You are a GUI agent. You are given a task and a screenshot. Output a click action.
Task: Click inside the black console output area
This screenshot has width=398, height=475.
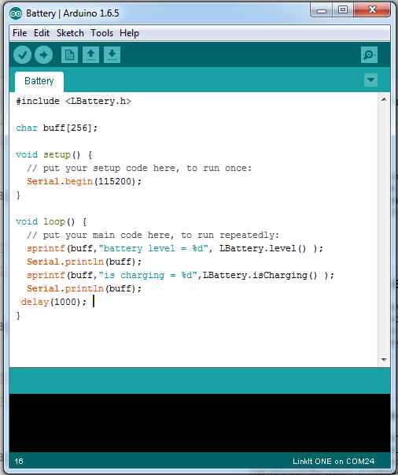[x=200, y=423]
